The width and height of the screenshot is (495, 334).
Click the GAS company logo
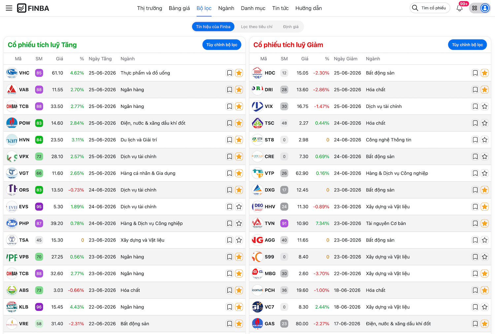pyautogui.click(x=257, y=324)
